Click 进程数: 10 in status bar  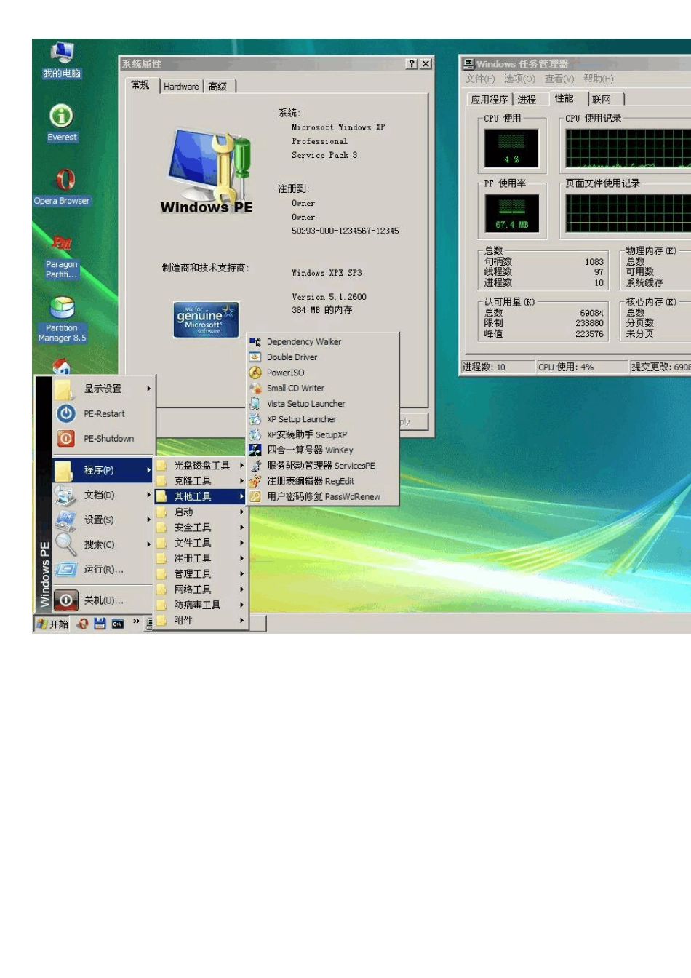[498, 367]
